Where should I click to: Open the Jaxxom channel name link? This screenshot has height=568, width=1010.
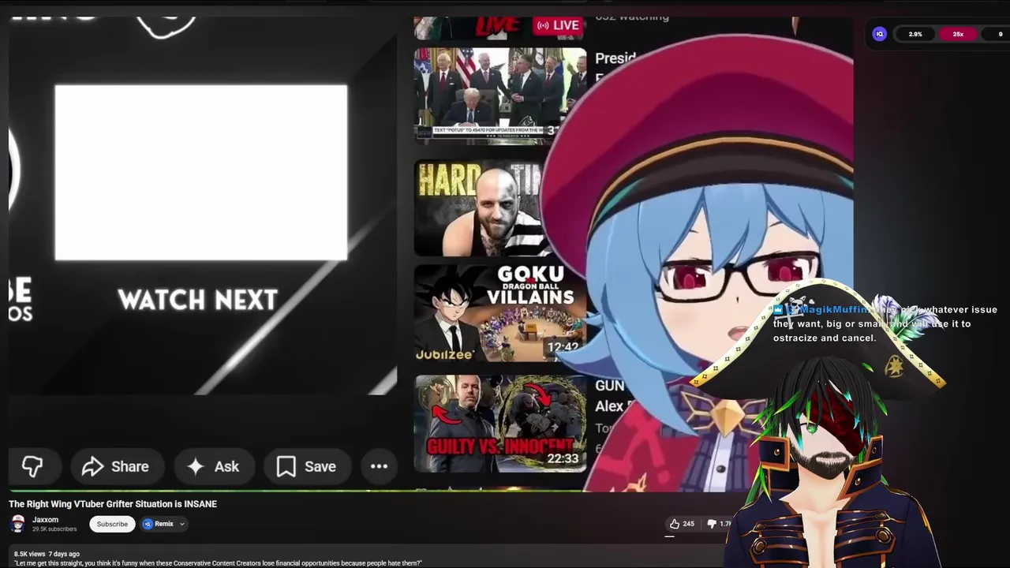[45, 520]
